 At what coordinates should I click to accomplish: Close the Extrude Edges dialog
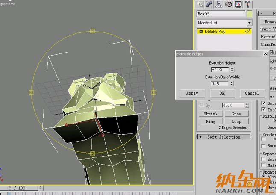click(265, 54)
